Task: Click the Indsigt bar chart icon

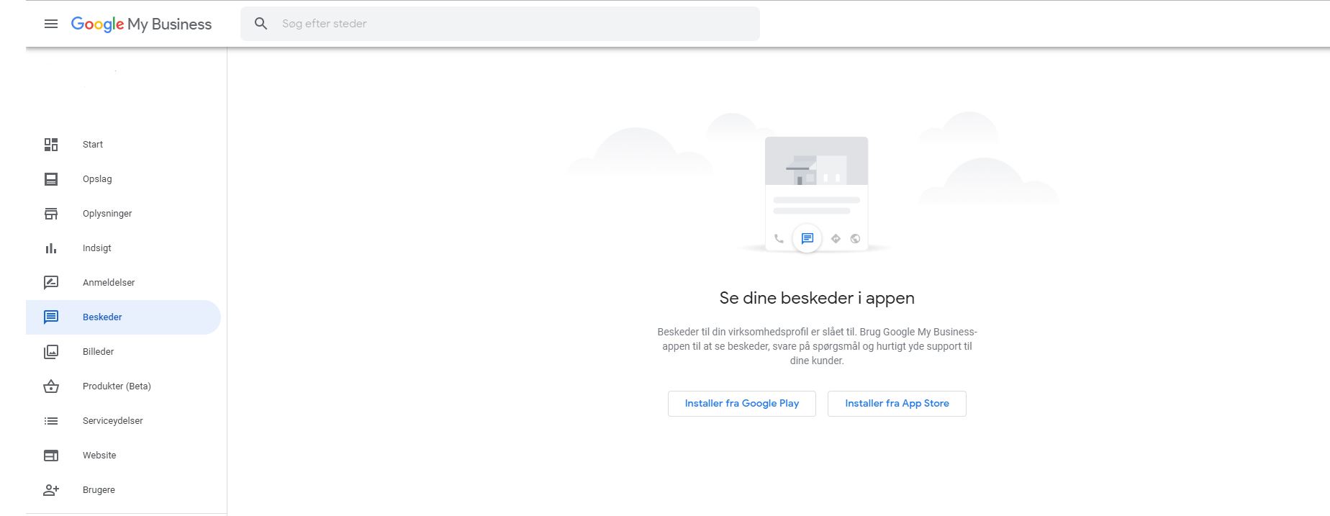Action: tap(51, 248)
